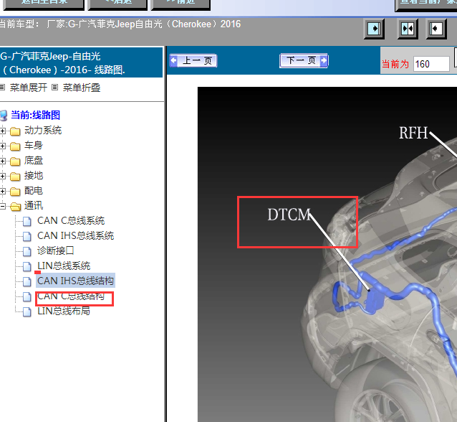Select the 车身 folder icon

15,146
